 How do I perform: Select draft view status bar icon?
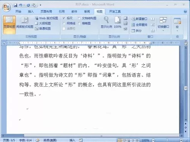(137, 140)
